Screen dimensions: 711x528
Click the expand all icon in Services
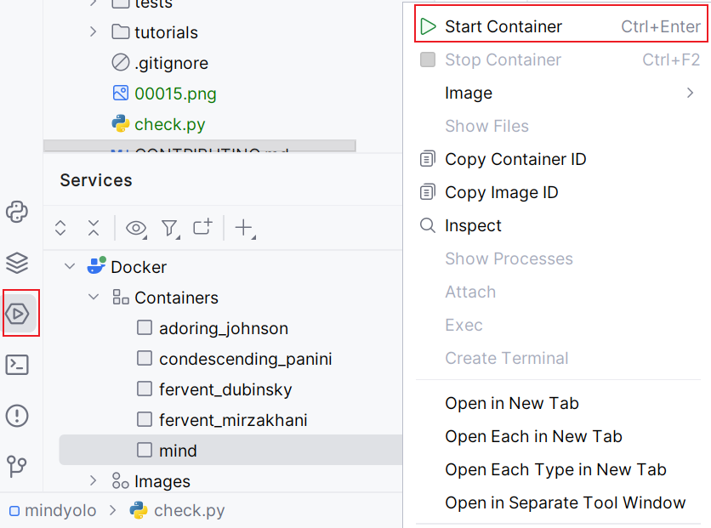pos(60,228)
